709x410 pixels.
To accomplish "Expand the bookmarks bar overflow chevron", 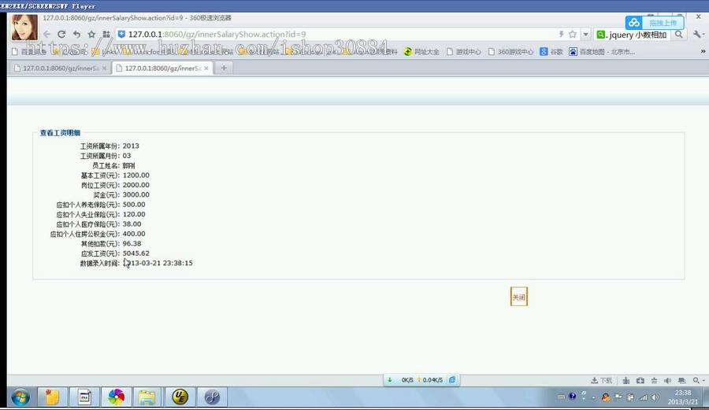I will pyautogui.click(x=703, y=51).
